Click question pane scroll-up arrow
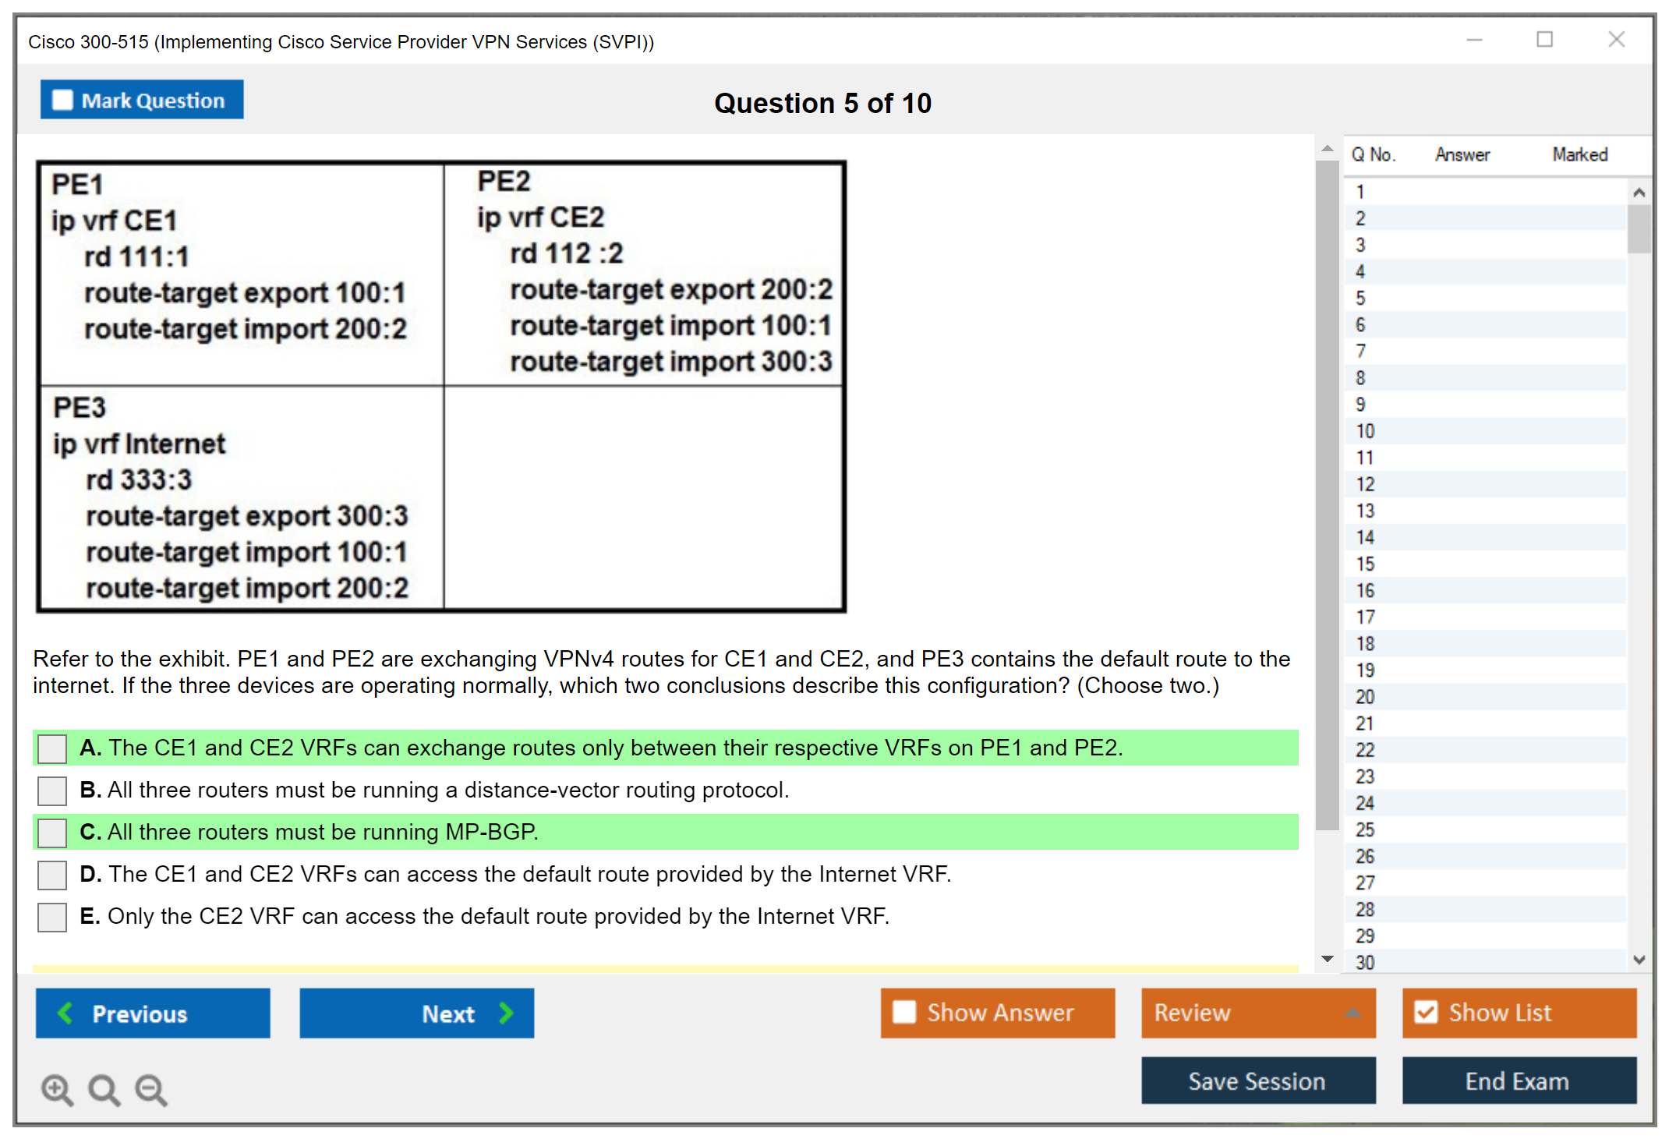1676x1146 pixels. click(x=1328, y=148)
